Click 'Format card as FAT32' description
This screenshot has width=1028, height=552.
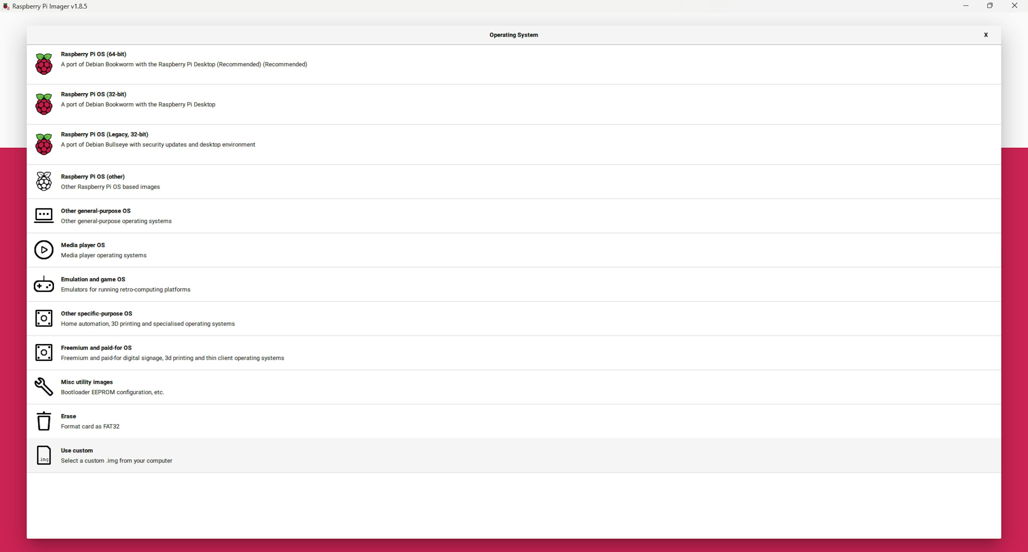click(x=90, y=427)
